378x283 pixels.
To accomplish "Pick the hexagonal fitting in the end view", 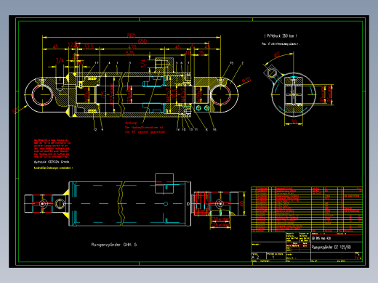I will click(271, 73).
